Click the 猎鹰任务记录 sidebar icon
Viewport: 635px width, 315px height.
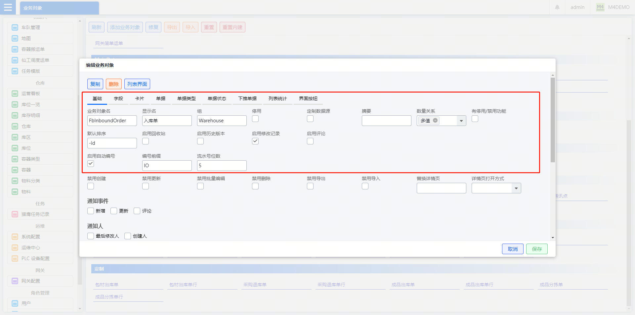click(x=15, y=214)
